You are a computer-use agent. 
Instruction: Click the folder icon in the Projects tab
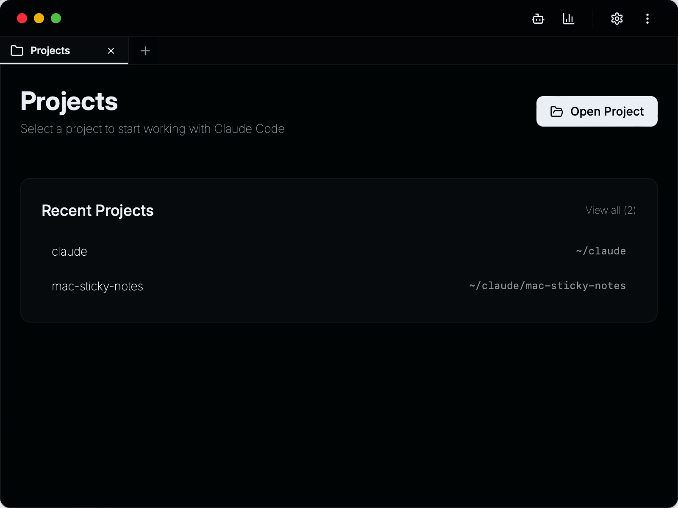click(17, 51)
